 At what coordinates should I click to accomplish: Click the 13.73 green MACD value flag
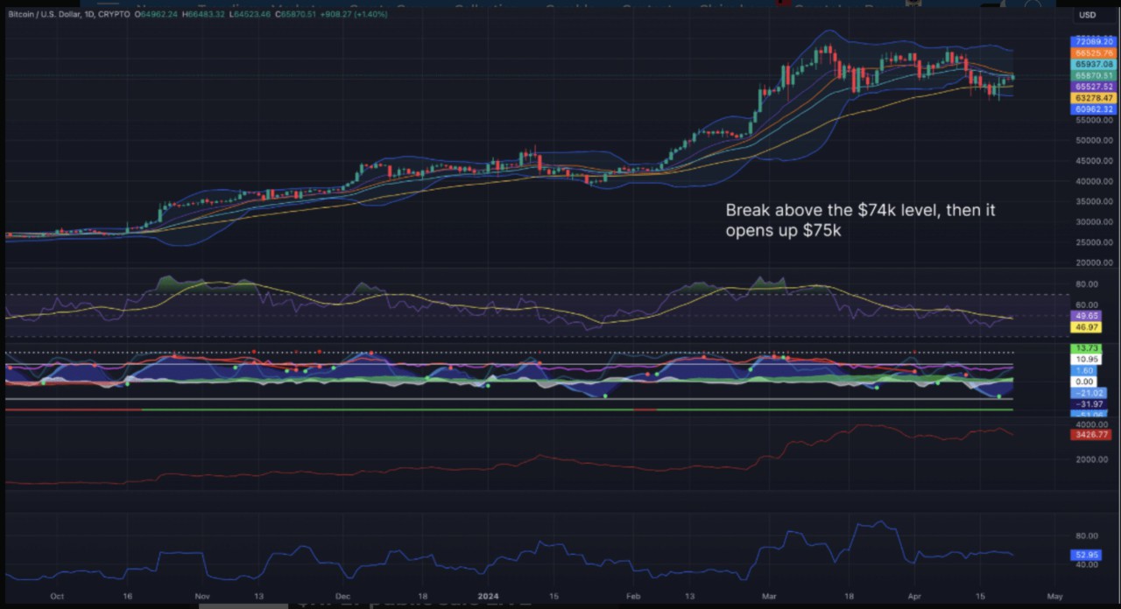[x=1087, y=347]
